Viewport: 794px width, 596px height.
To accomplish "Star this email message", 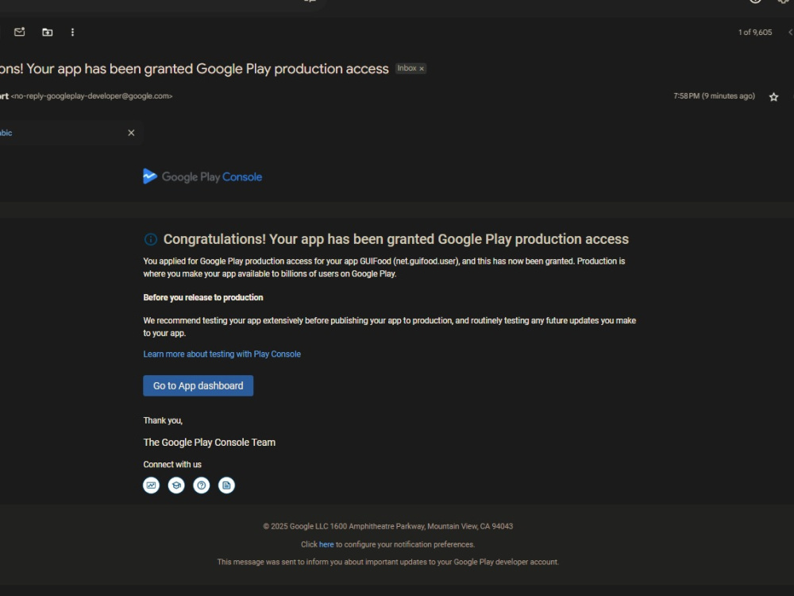I will tap(773, 97).
